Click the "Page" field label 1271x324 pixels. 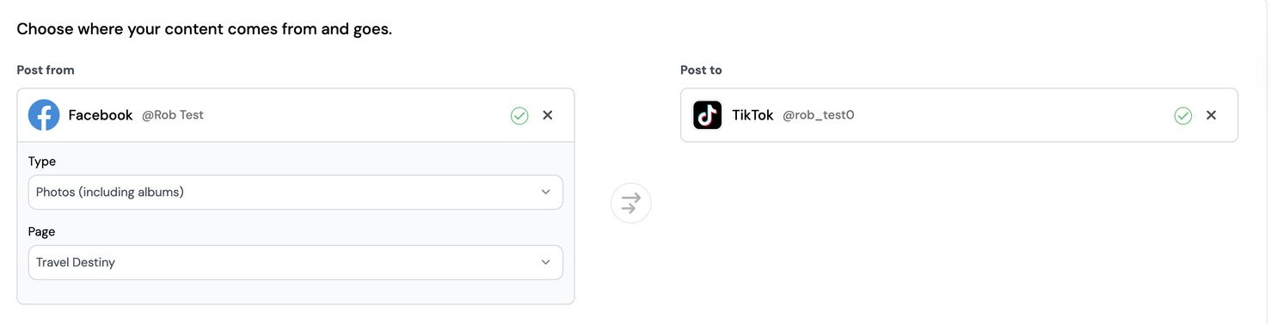point(42,232)
